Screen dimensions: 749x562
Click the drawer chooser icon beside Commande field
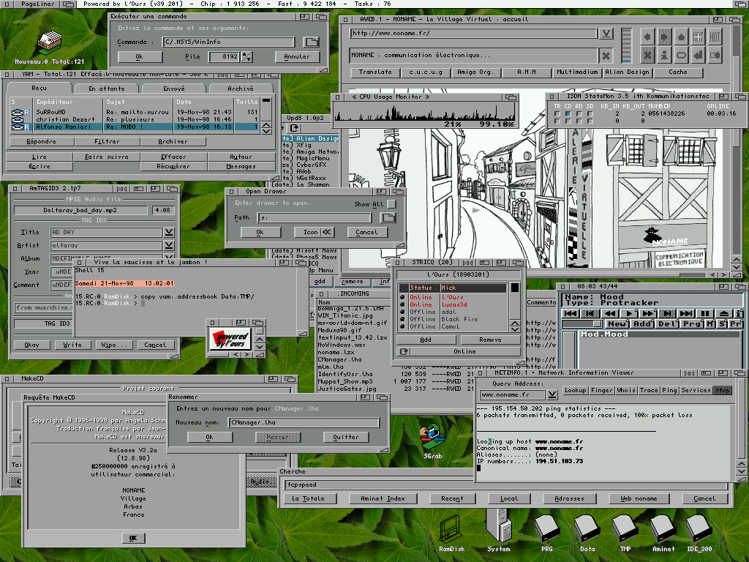(312, 42)
